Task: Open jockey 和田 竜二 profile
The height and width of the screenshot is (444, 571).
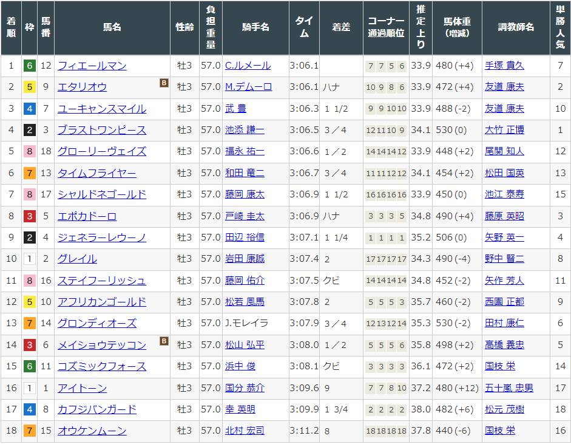Action: pyautogui.click(x=245, y=173)
